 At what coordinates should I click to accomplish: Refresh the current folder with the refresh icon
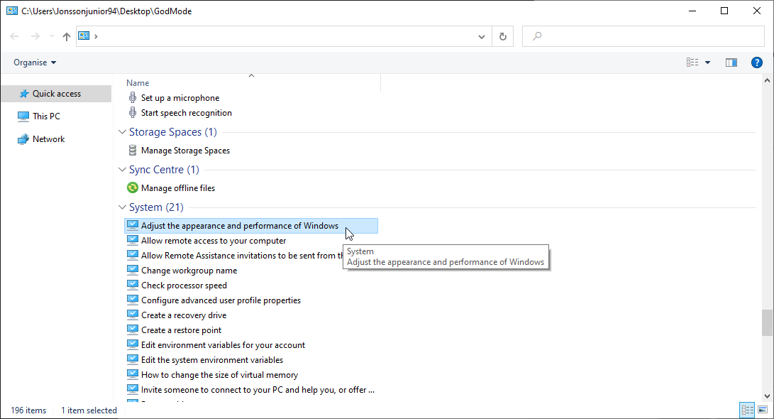(x=502, y=36)
